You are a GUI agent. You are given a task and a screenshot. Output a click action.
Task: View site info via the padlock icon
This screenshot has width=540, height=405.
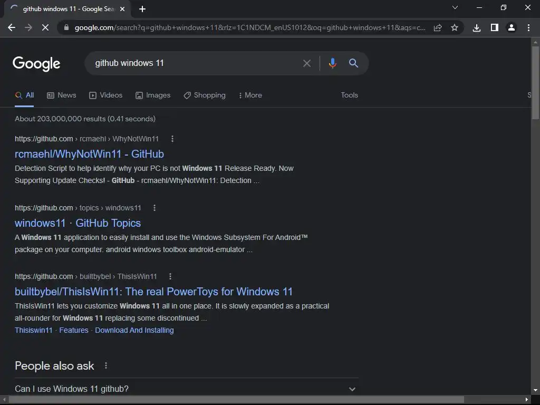66,27
